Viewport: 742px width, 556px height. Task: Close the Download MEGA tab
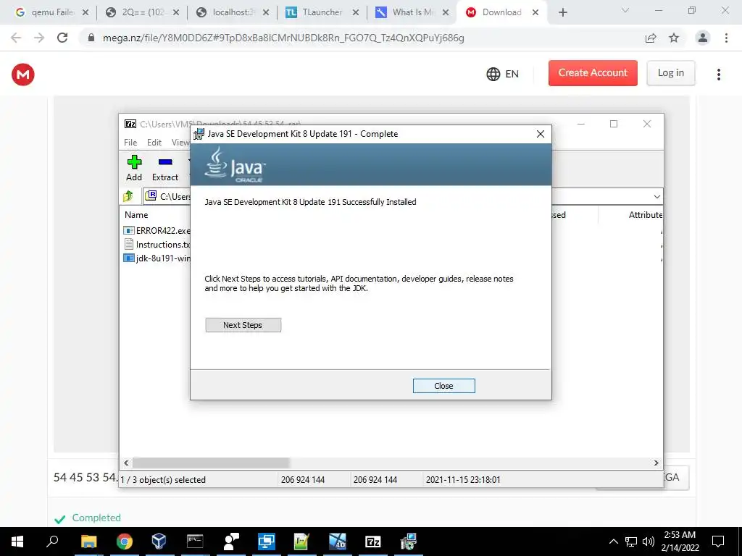pyautogui.click(x=535, y=12)
